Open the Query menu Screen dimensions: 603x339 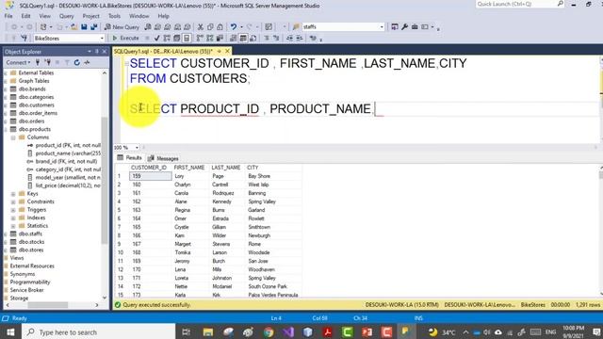pyautogui.click(x=67, y=16)
